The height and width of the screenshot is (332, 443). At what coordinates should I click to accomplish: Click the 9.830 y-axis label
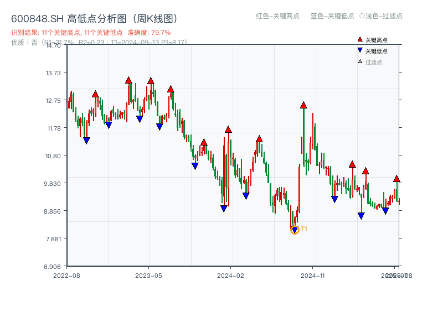click(52, 184)
